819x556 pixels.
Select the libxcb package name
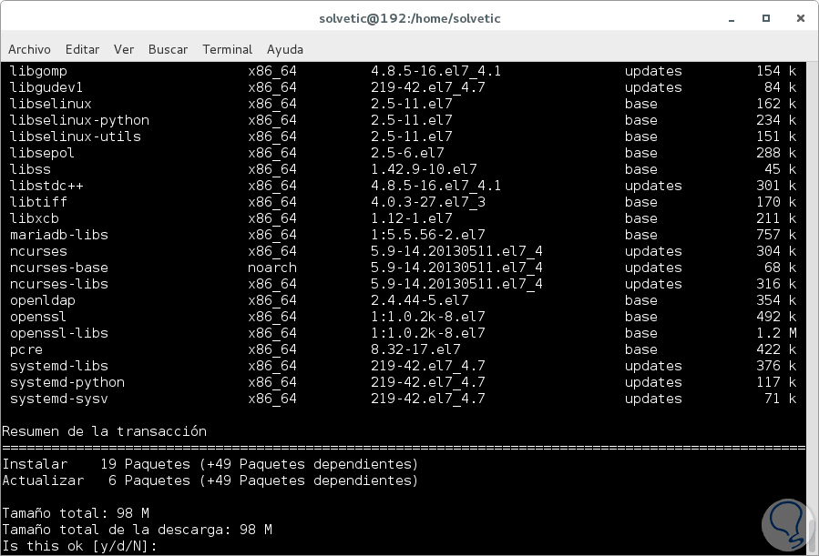tap(34, 218)
